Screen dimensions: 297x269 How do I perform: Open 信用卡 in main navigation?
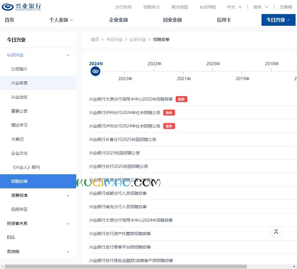224,20
